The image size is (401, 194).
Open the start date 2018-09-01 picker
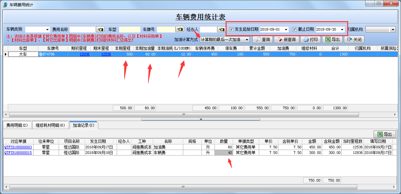[286, 29]
